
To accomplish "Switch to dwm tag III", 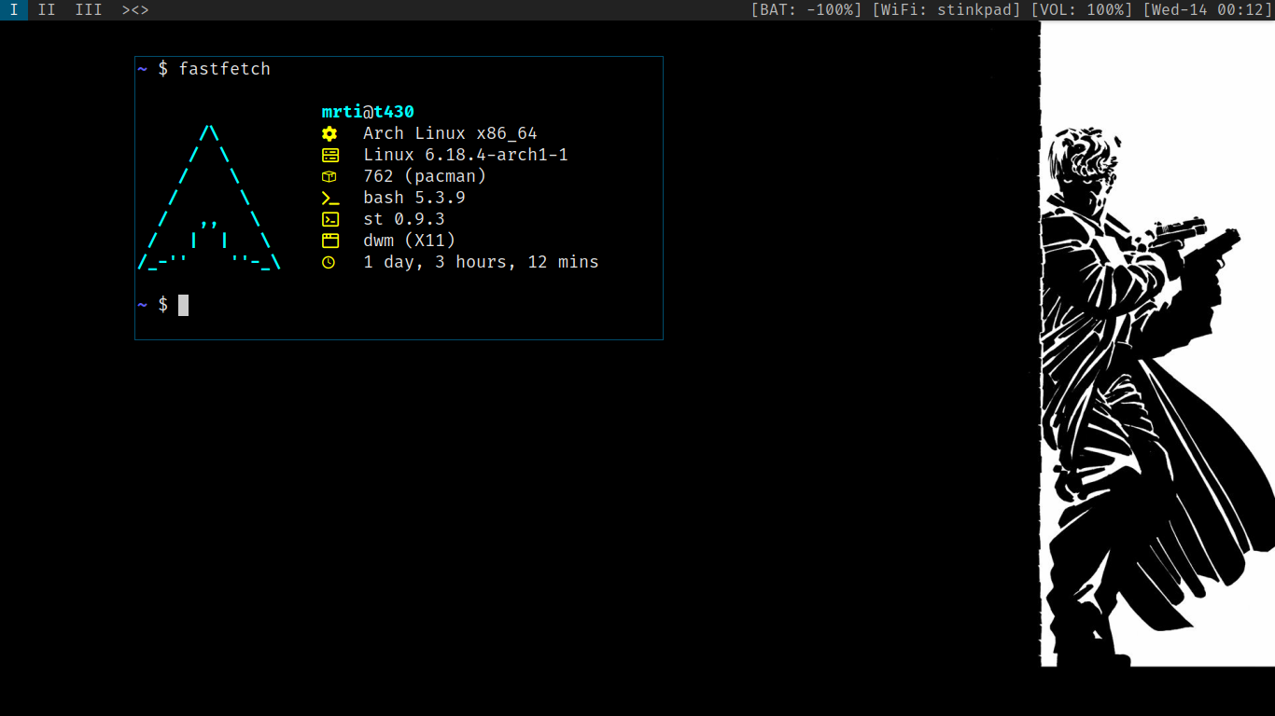I will 89,10.
